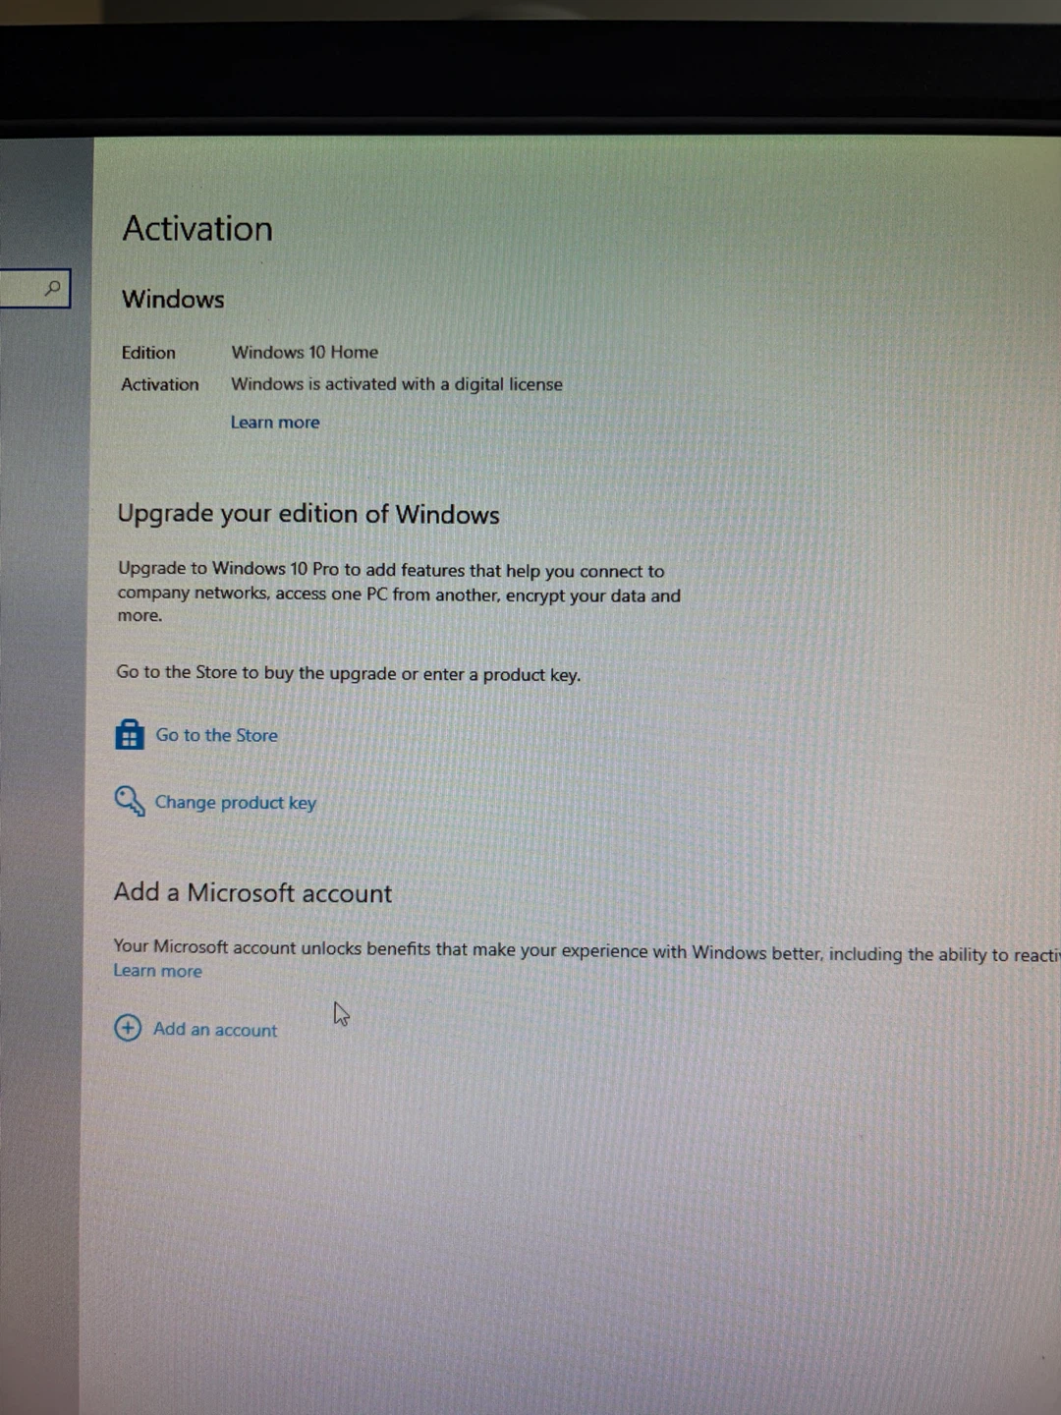Click 'Upgrade your edition of Windows' heading
This screenshot has width=1061, height=1415.
click(x=308, y=514)
